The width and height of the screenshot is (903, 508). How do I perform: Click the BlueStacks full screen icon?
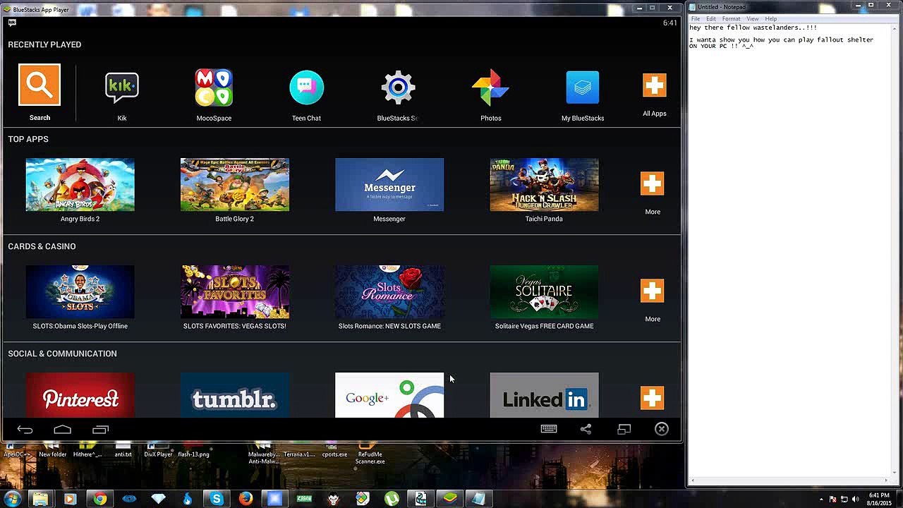click(624, 429)
